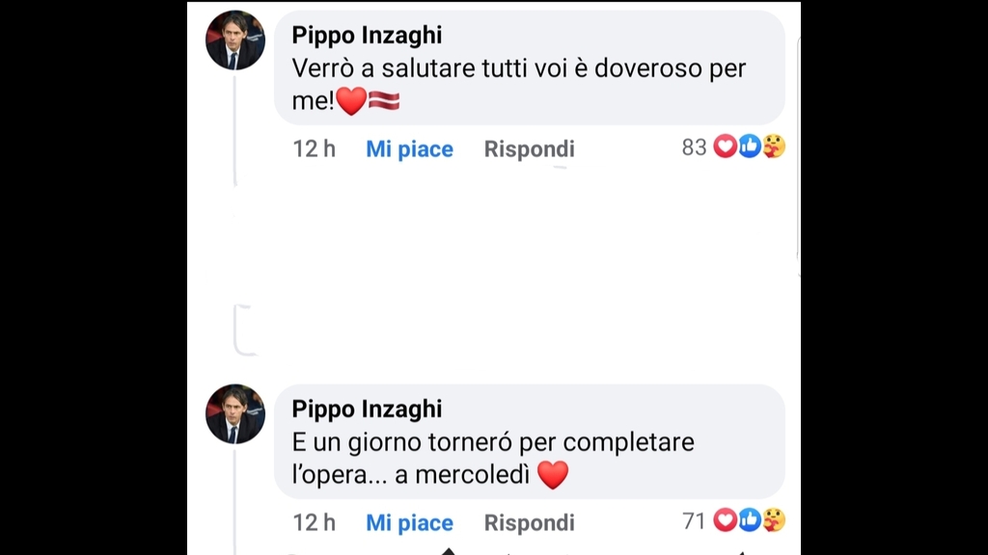988x555 pixels.
Task: Open profile picture on 'E un giorno' comment
Action: [x=235, y=414]
